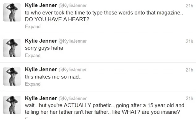Click @KylieJenner handle on 'sorry guys haha' tweet
This screenshot has height=119, width=196.
tap(73, 41)
